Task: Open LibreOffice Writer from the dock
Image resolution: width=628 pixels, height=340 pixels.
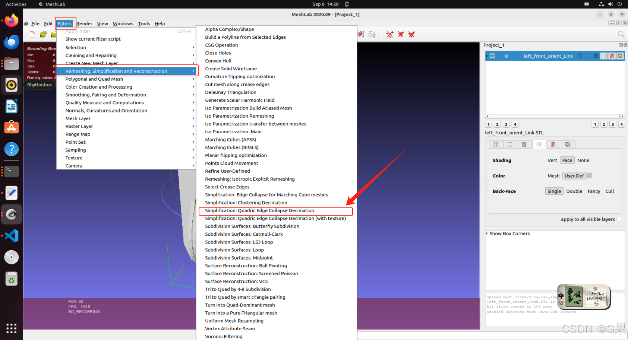Action: click(x=12, y=107)
